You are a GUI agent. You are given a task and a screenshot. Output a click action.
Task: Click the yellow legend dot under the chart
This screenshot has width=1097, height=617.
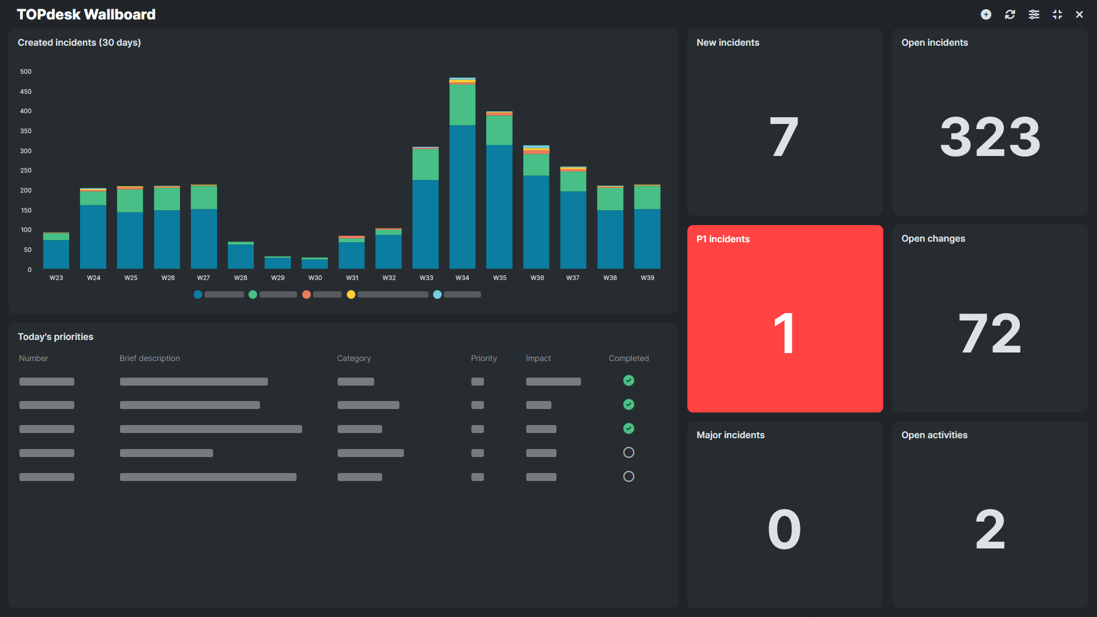(351, 295)
